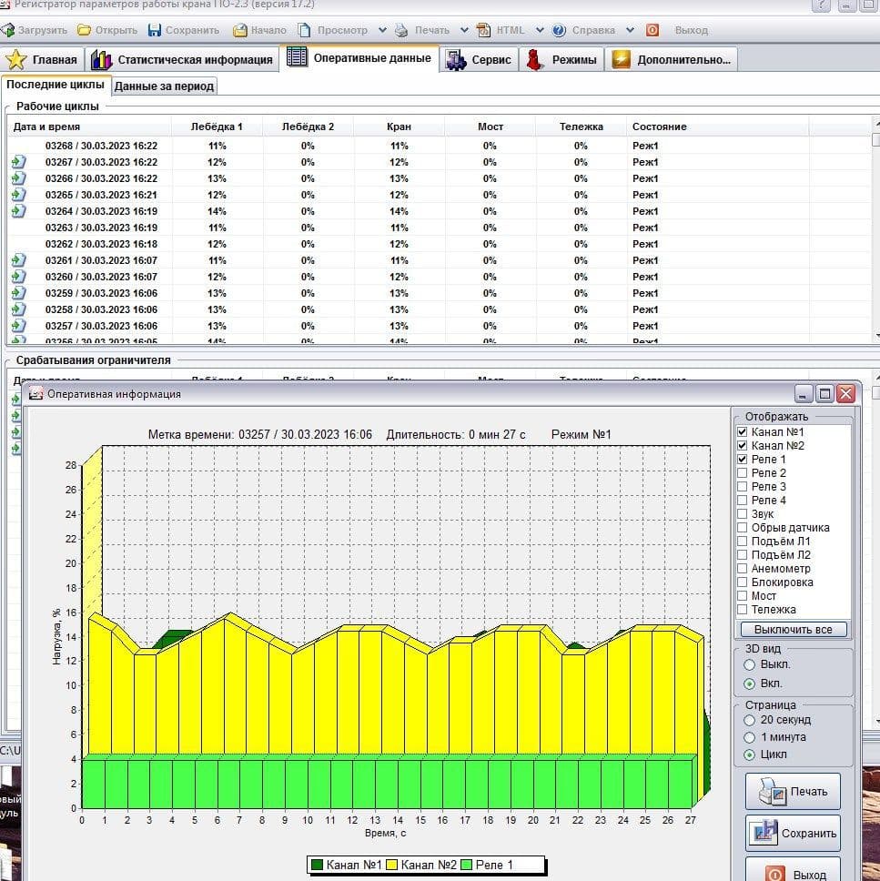Click Сохранить button in chart window
Screen dimensions: 880x881
(x=793, y=834)
